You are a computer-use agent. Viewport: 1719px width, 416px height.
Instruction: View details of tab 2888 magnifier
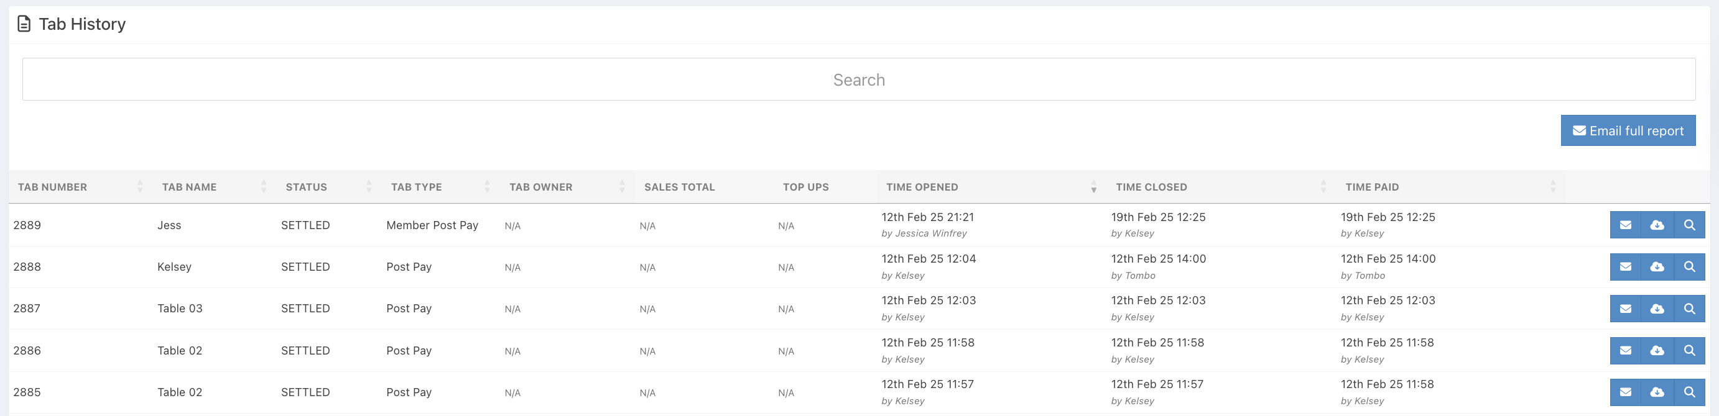1689,266
